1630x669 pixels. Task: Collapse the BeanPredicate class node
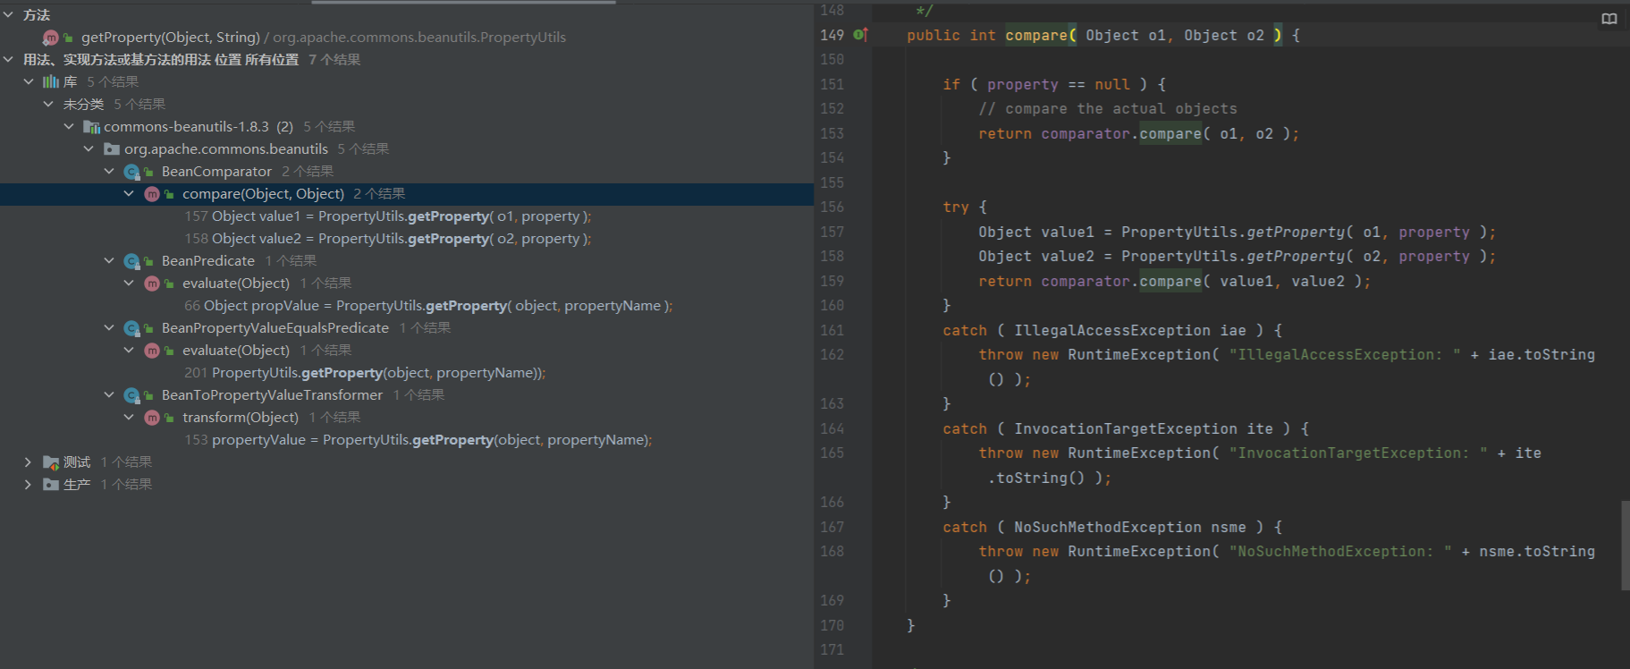coord(109,260)
